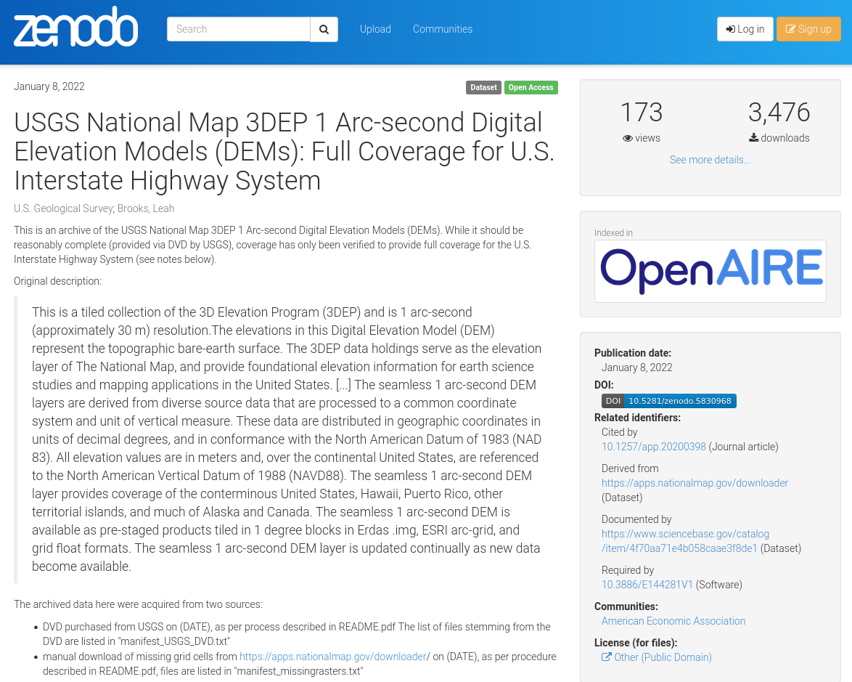The image size is (852, 682).
Task: Click the downloads arrow icon
Action: tap(754, 138)
